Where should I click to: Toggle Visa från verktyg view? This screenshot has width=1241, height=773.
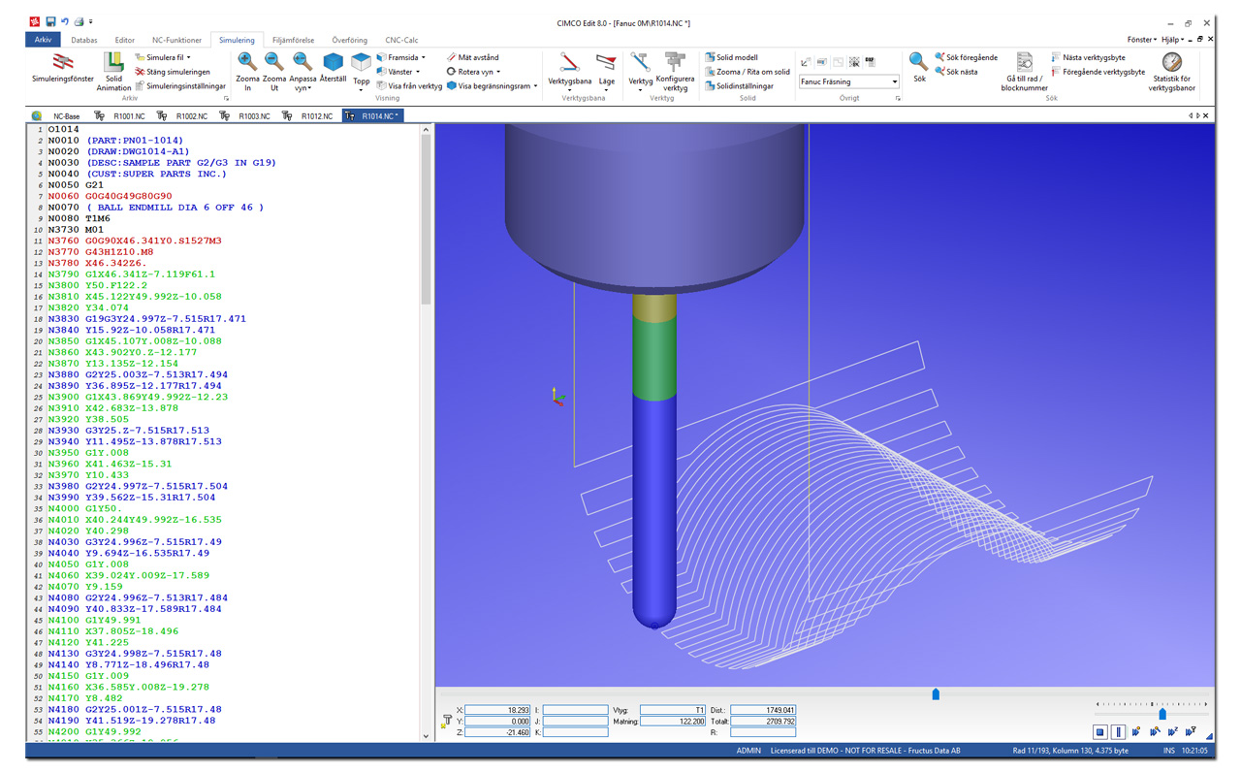pos(408,85)
